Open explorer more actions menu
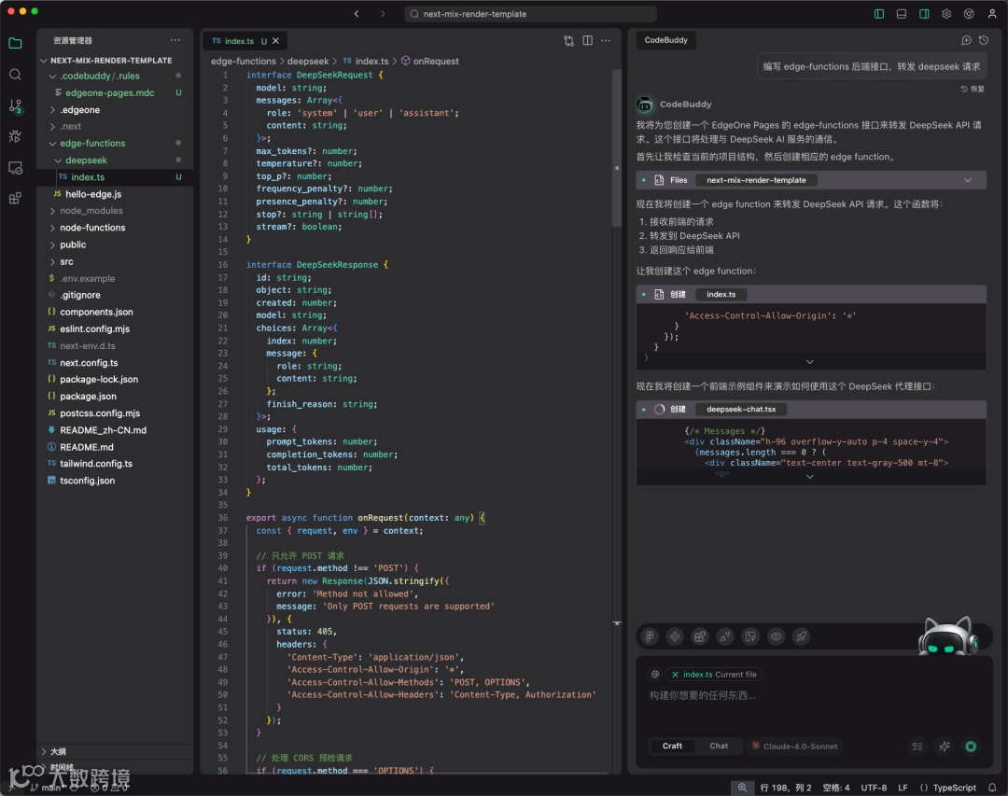This screenshot has height=796, width=1008. pyautogui.click(x=175, y=40)
